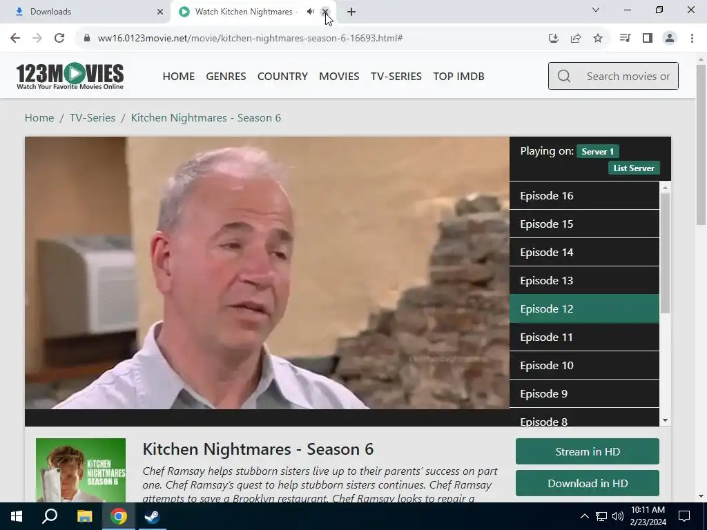Click the Kitchen Nightmares Season 6 poster thumbnail
The width and height of the screenshot is (707, 530).
[x=81, y=471]
